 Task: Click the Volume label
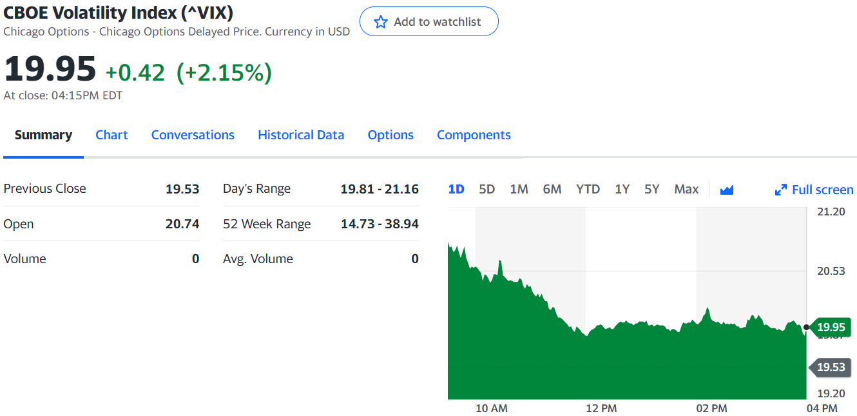click(25, 259)
